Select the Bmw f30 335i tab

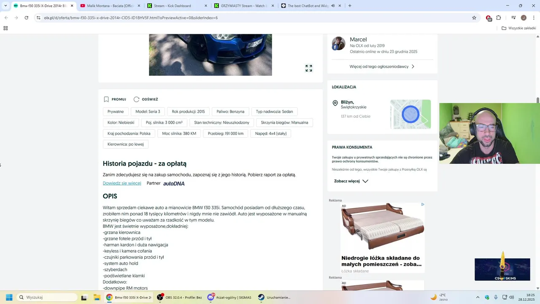pos(43,6)
